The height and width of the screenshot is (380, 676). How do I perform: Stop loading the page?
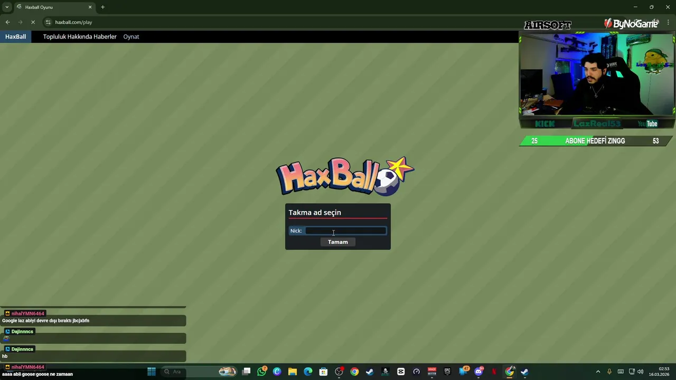[33, 22]
